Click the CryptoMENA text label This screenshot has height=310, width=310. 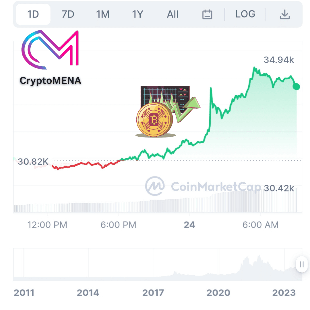click(50, 81)
